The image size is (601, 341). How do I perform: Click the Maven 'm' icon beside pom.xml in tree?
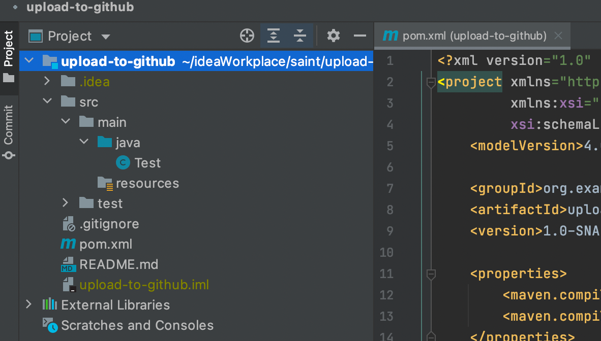click(68, 244)
